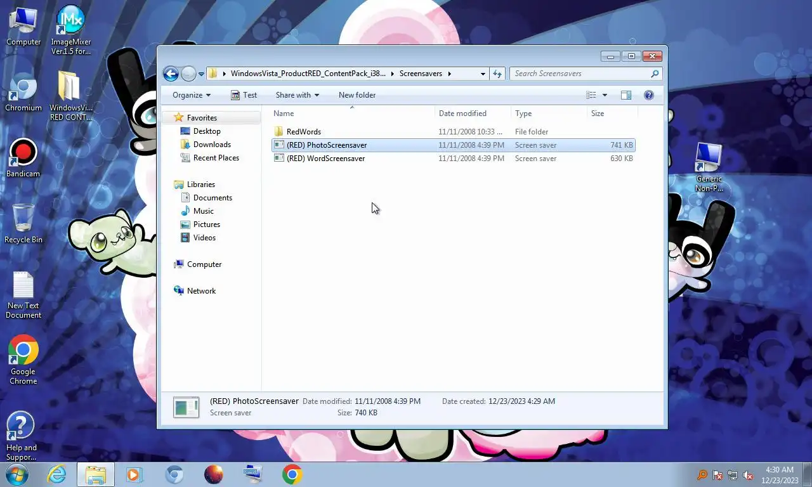Open the Pictures library
This screenshot has width=812, height=487.
point(207,224)
